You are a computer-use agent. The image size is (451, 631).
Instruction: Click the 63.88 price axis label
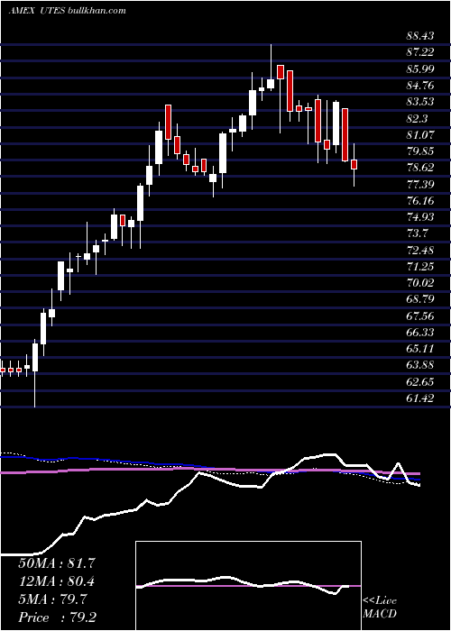(420, 365)
